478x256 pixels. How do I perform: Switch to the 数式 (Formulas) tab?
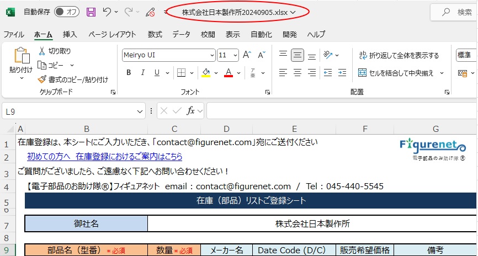tap(155, 34)
